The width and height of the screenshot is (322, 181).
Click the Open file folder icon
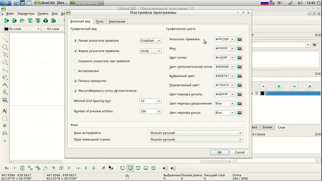click(x=22, y=21)
